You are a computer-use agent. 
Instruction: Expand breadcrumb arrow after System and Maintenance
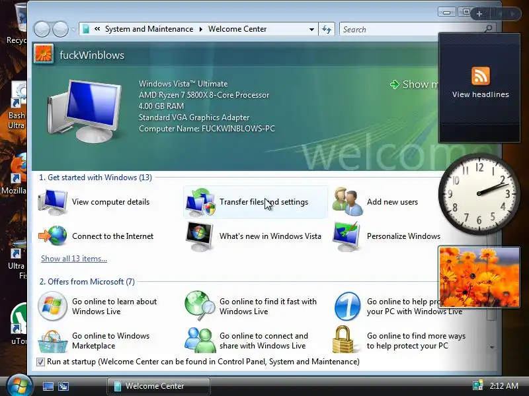(201, 29)
